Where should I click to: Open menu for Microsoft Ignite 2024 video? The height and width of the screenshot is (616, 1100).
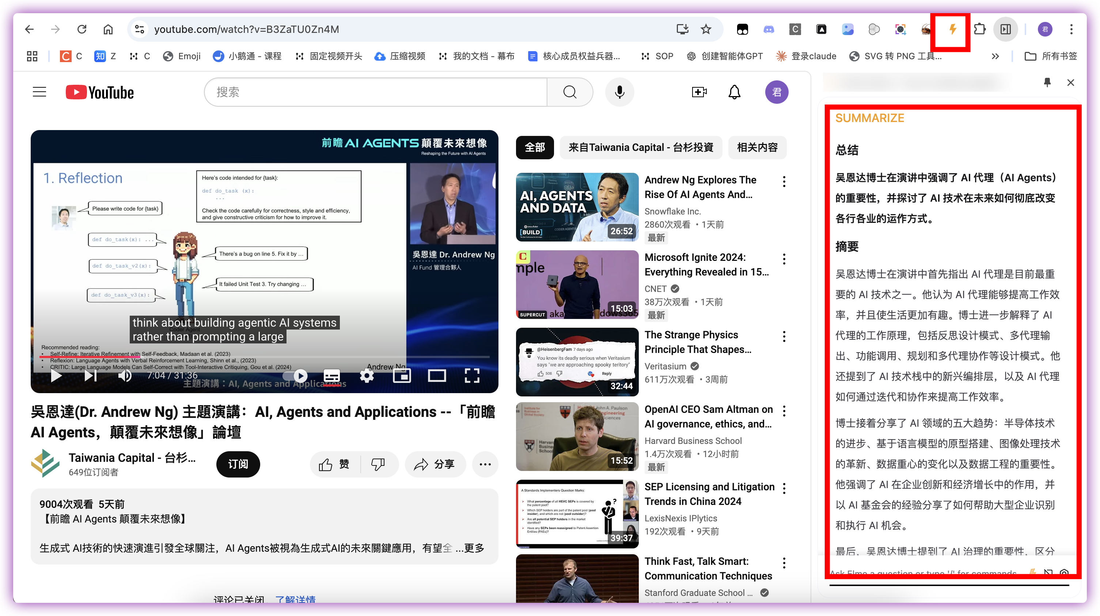[x=784, y=259]
